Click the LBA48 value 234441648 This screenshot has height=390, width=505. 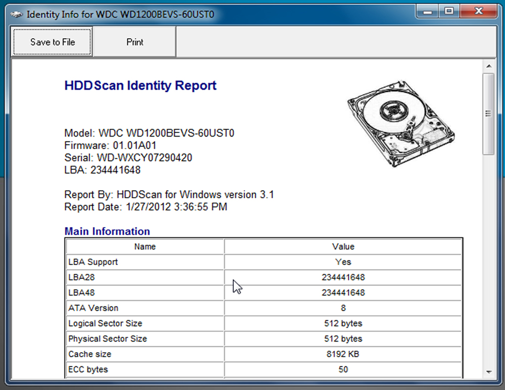click(343, 293)
